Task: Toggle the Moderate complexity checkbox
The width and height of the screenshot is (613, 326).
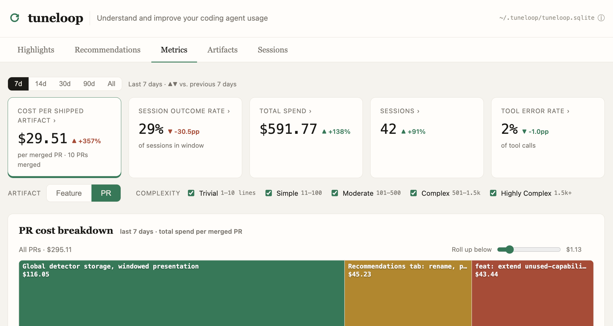Action: 335,193
